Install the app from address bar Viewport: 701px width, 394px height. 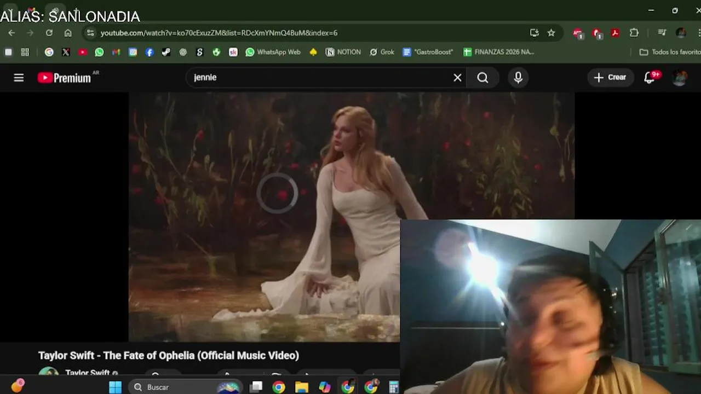click(535, 33)
